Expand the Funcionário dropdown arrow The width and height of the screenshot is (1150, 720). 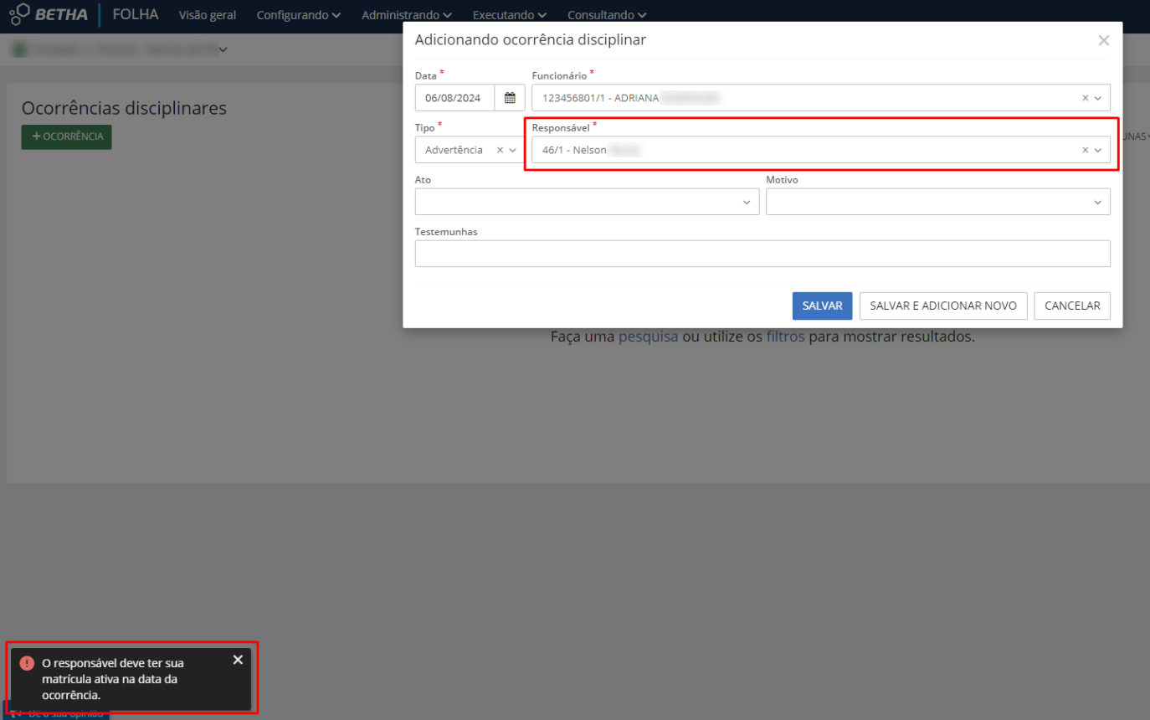[1098, 98]
